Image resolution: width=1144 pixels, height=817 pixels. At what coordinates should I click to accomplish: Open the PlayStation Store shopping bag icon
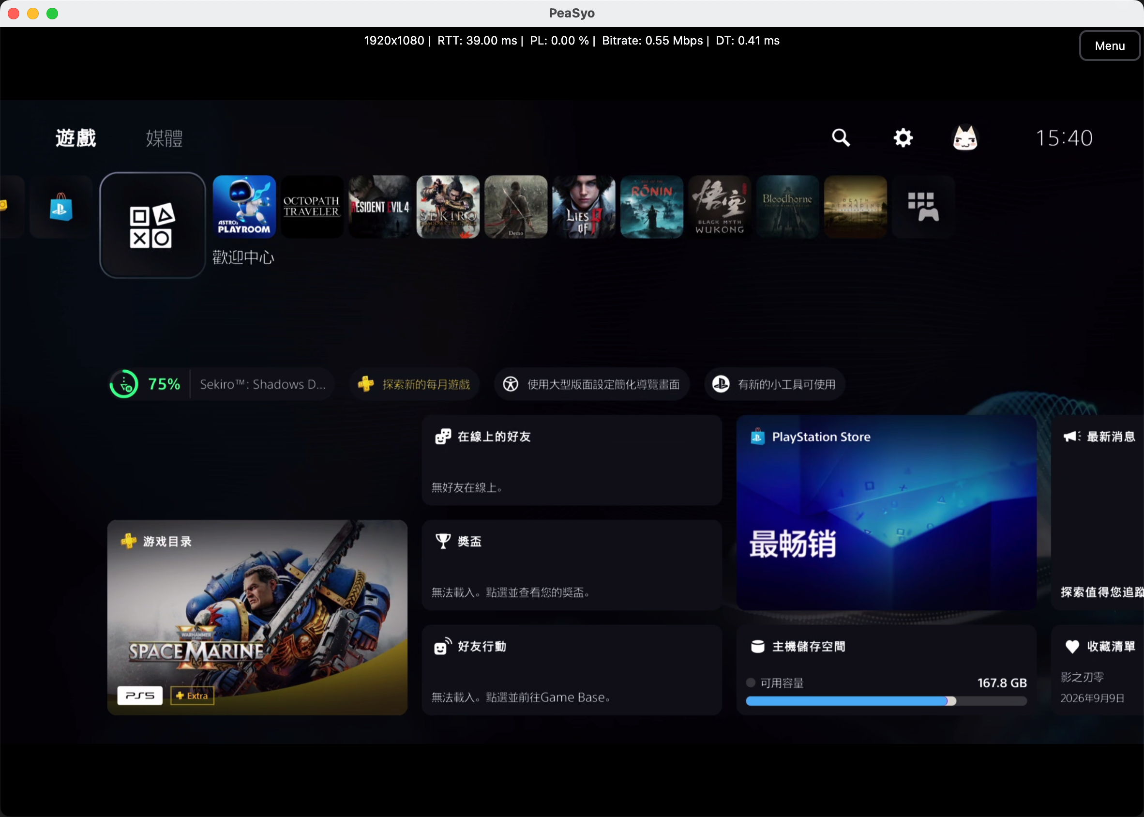tap(61, 207)
